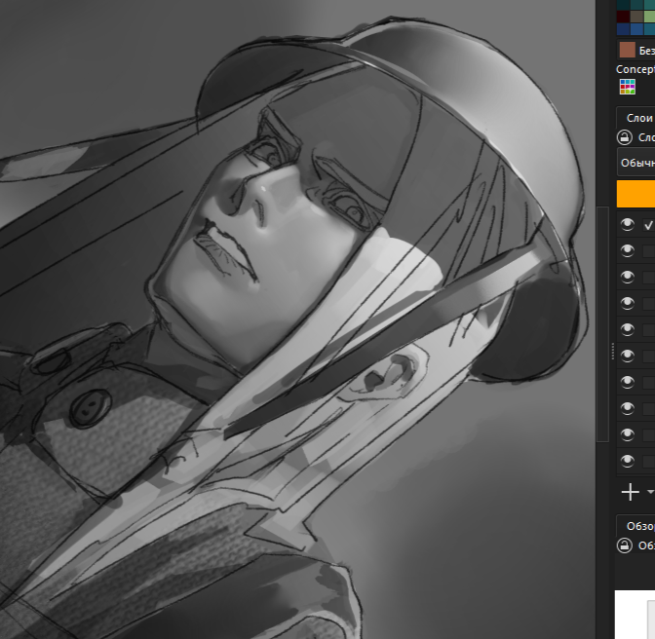Toggle visibility of the fourth layer from top
The height and width of the screenshot is (639, 655).
point(627,304)
